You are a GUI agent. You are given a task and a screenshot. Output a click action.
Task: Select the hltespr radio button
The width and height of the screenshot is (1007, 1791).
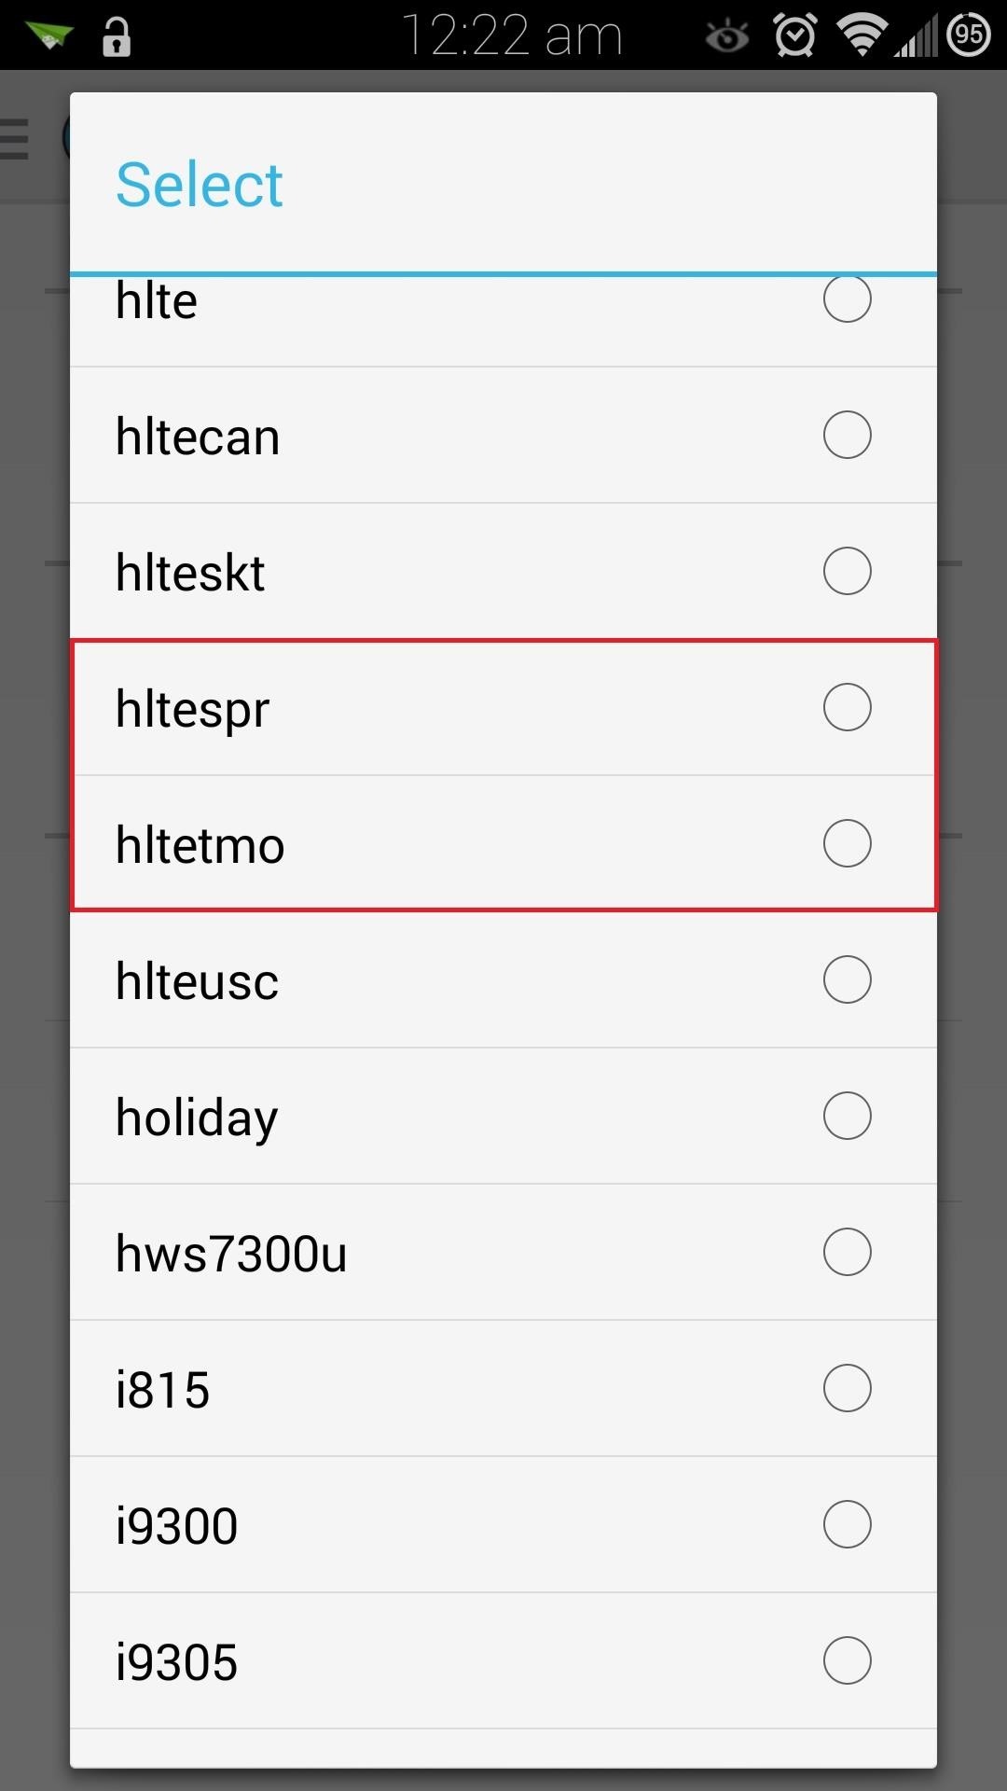click(847, 707)
